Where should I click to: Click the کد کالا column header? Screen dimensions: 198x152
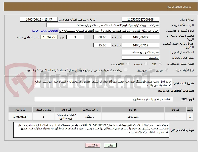click(x=175, y=110)
